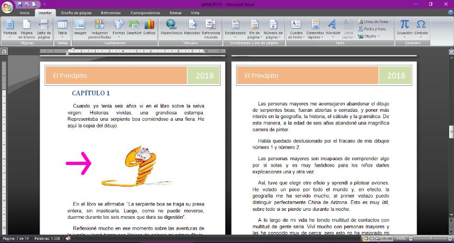Click the El Principito header on left page
454x243 pixels.
[116, 76]
